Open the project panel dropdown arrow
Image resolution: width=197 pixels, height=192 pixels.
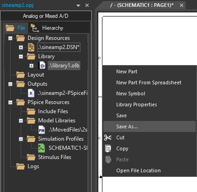[78, 5]
